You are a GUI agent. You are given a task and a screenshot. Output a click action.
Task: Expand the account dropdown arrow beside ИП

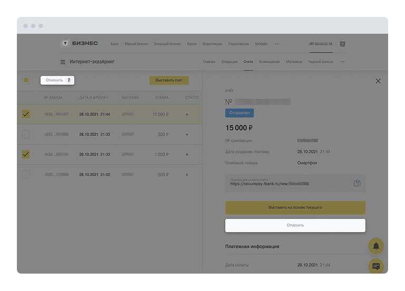point(342,44)
